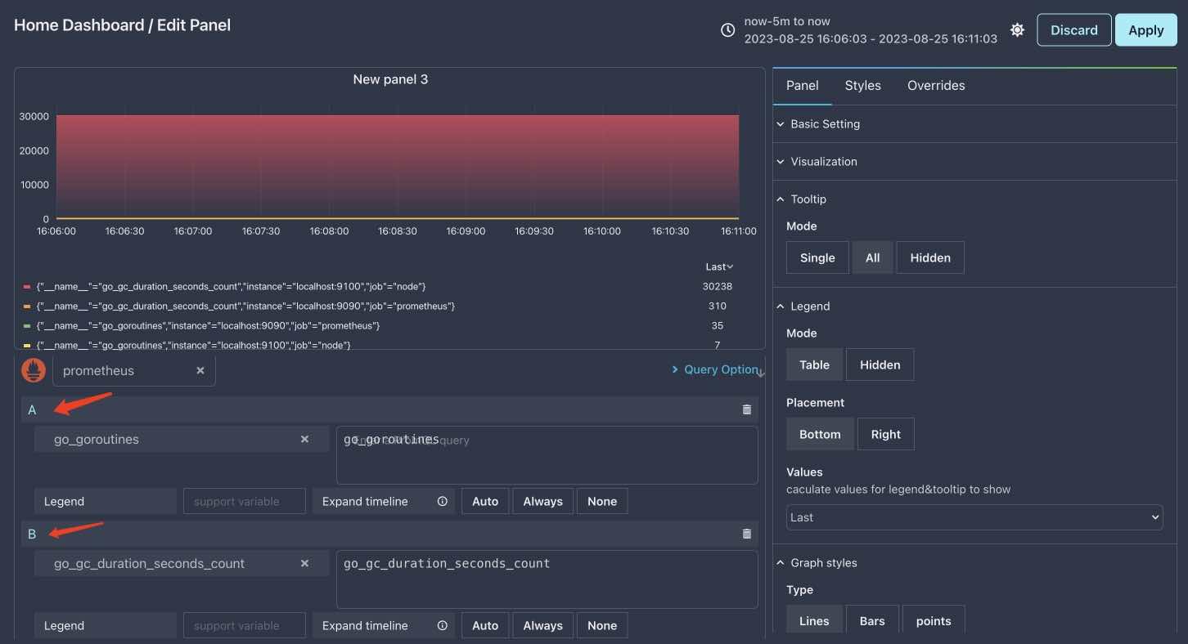
Task: Click the orange prometheus gc_duration legend swatch
Action: tap(27, 306)
